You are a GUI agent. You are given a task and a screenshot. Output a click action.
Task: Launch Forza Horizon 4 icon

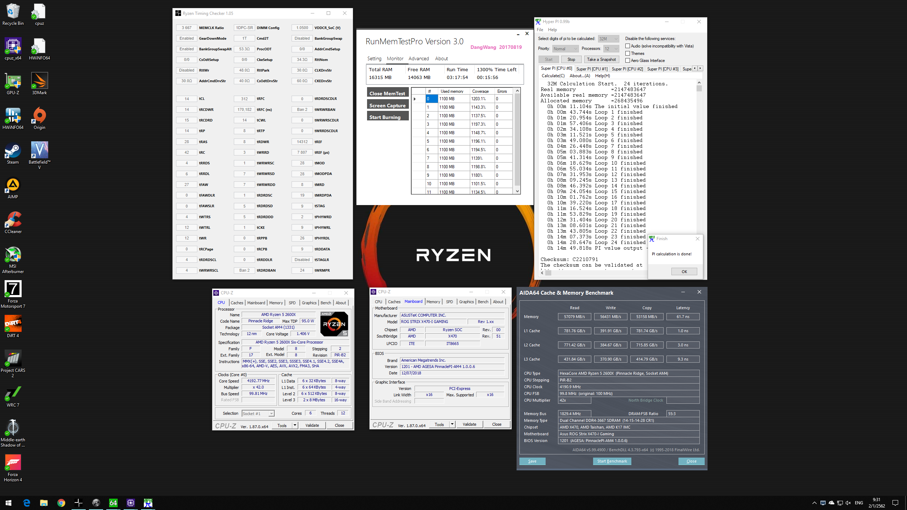click(x=13, y=468)
